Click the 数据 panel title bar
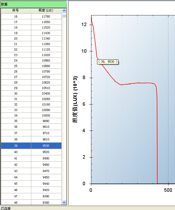Screen dimensions: 175x210 (x=33, y=4)
